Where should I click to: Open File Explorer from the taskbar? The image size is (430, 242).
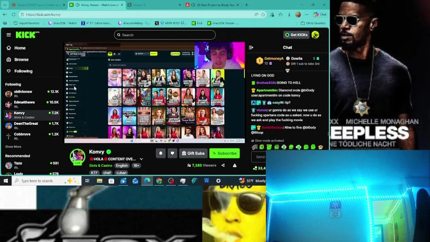coord(99,181)
